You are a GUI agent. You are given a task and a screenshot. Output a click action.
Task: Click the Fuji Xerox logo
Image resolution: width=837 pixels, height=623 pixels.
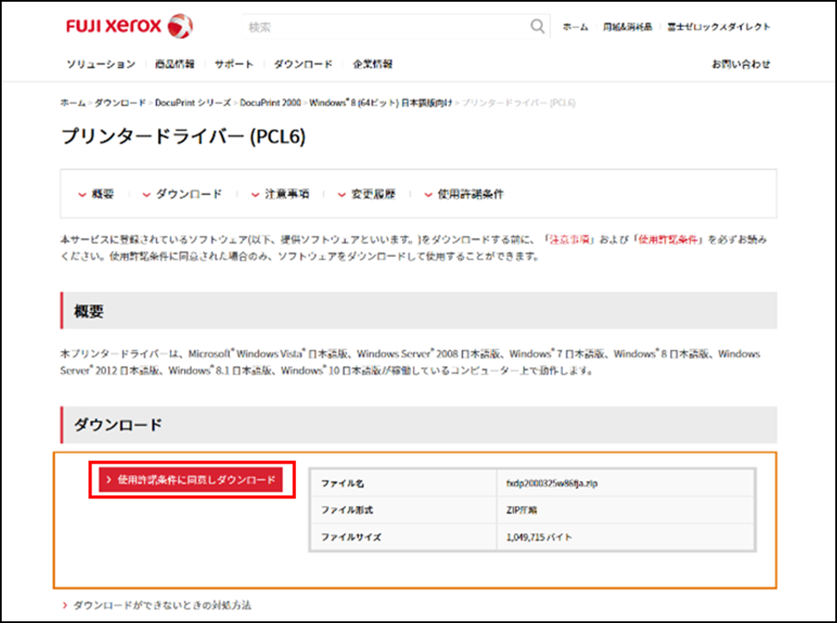(130, 26)
